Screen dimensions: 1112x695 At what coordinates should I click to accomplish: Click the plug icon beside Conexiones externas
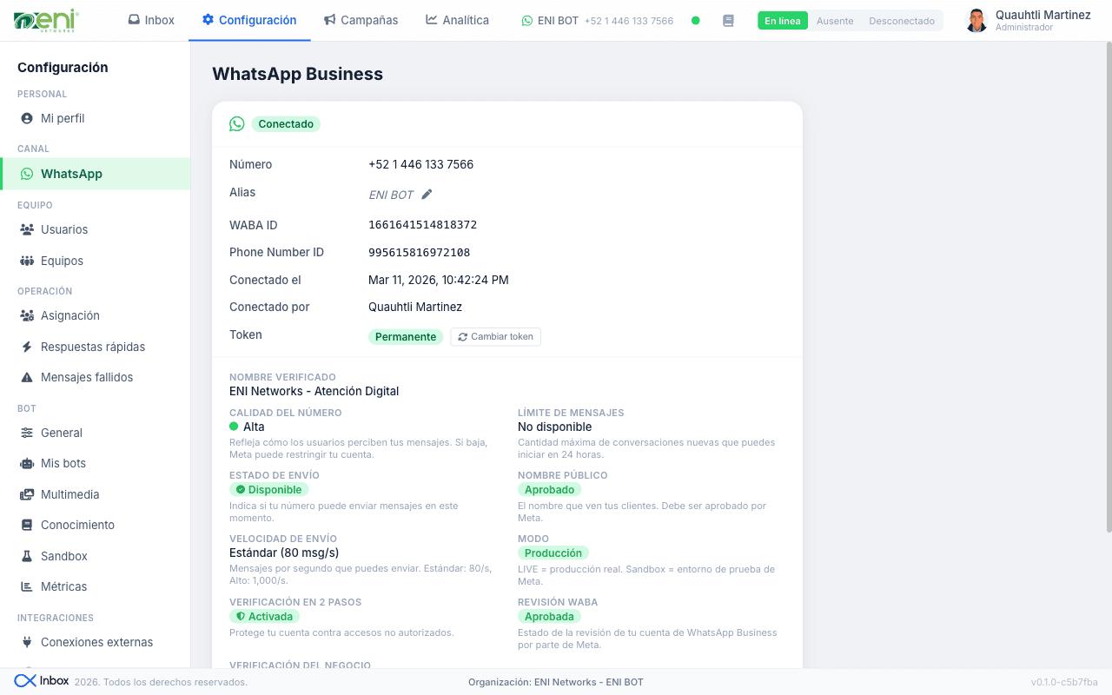pyautogui.click(x=27, y=642)
